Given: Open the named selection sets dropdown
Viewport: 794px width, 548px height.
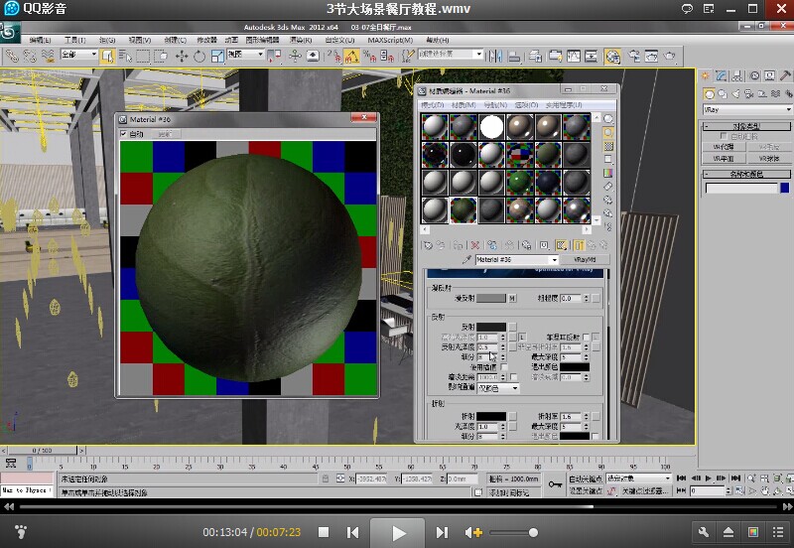Looking at the screenshot, I should coord(451,55).
